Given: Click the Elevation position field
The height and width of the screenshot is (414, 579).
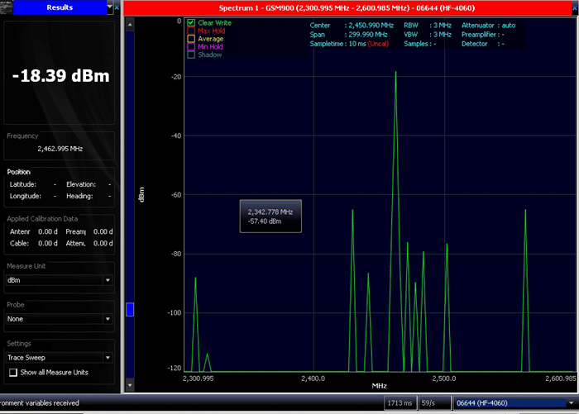Looking at the screenshot, I should tap(89, 184).
